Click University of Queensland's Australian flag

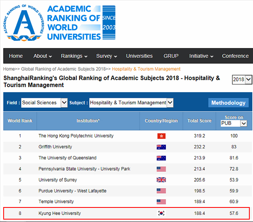click(161, 158)
